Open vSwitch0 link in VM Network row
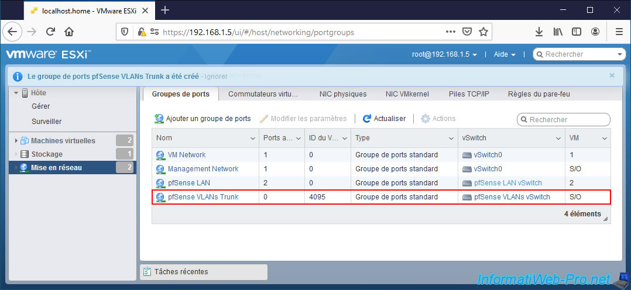The width and height of the screenshot is (631, 290). [x=488, y=154]
